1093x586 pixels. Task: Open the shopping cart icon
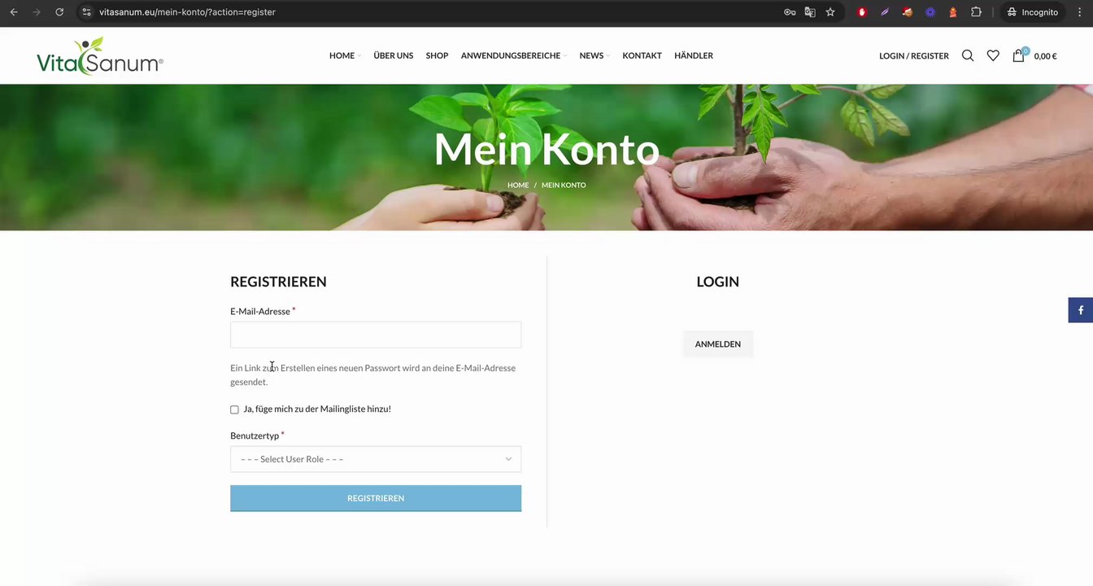(x=1019, y=55)
